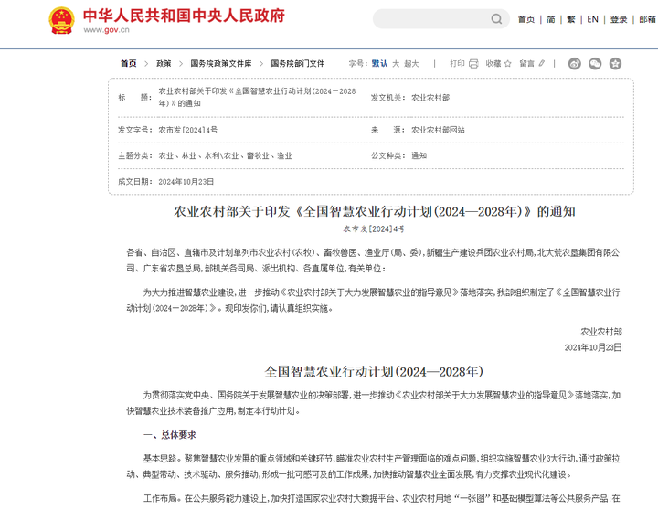Open the 首页 link in top navigation
The width and height of the screenshot is (658, 510).
click(x=525, y=19)
